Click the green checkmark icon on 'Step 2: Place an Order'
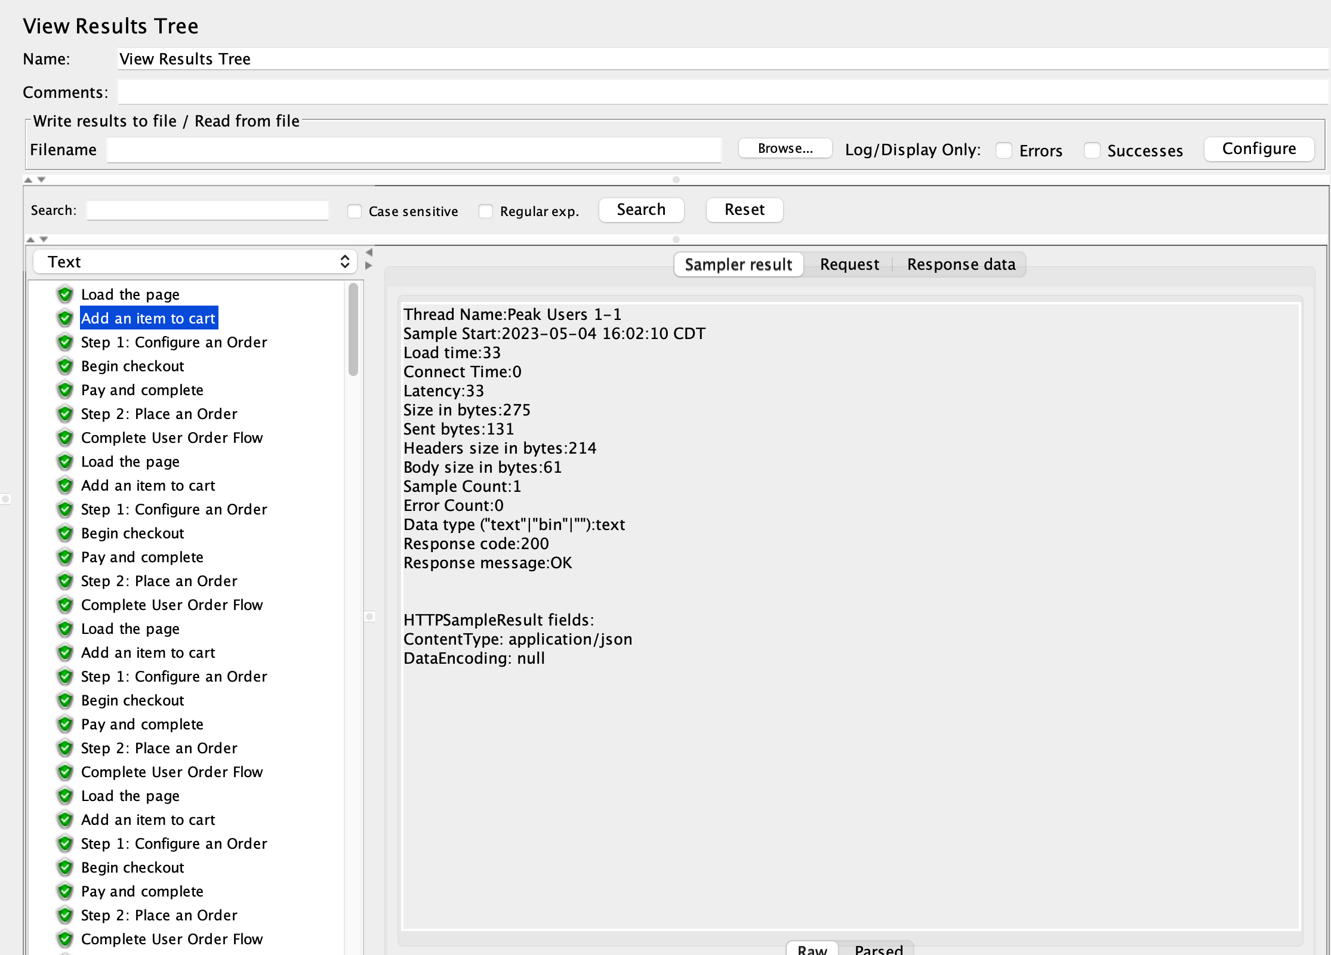Screen dimensions: 1331x955 (65, 414)
